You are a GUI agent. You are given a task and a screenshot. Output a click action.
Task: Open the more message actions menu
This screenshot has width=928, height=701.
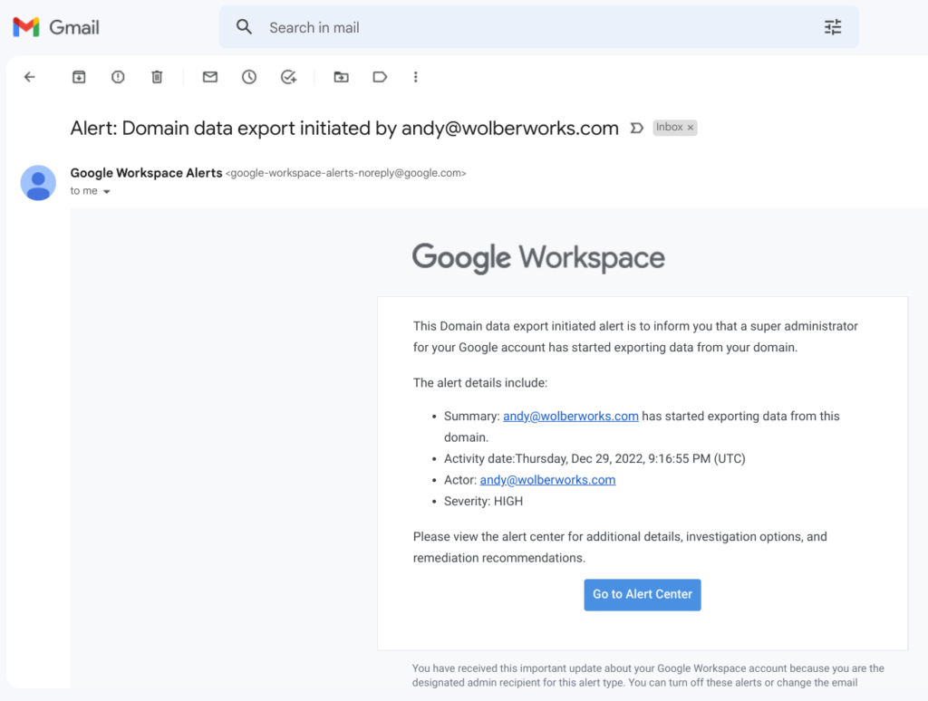415,77
